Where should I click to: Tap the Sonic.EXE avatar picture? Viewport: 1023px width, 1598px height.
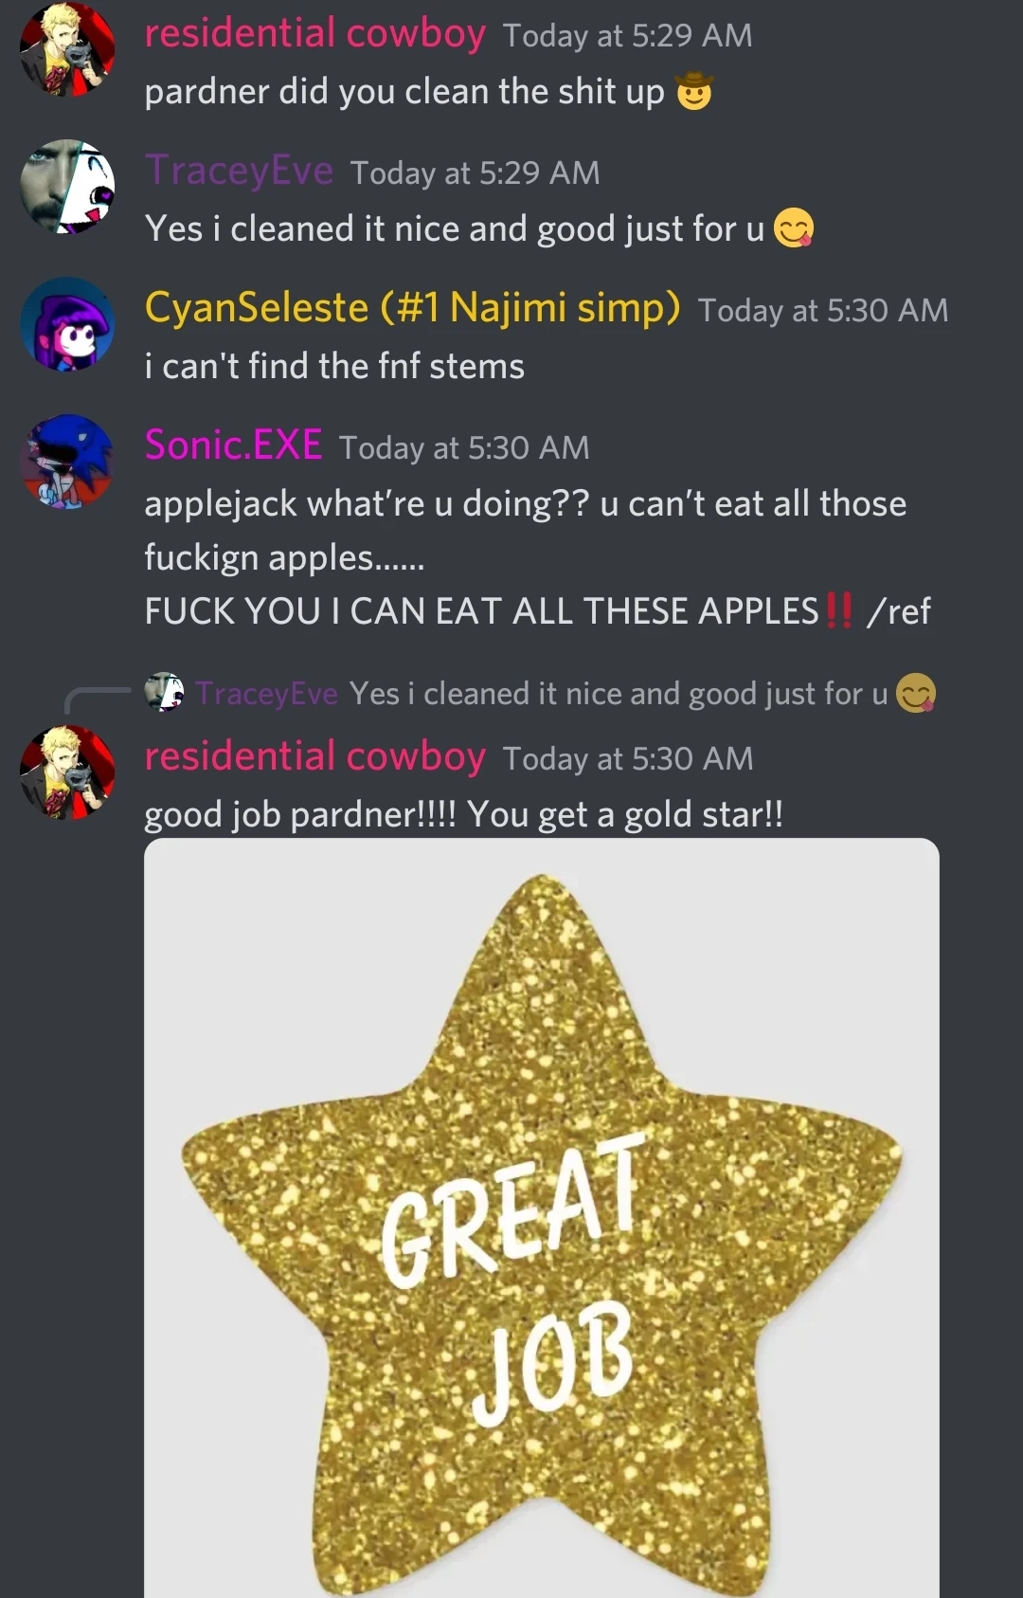coord(67,462)
